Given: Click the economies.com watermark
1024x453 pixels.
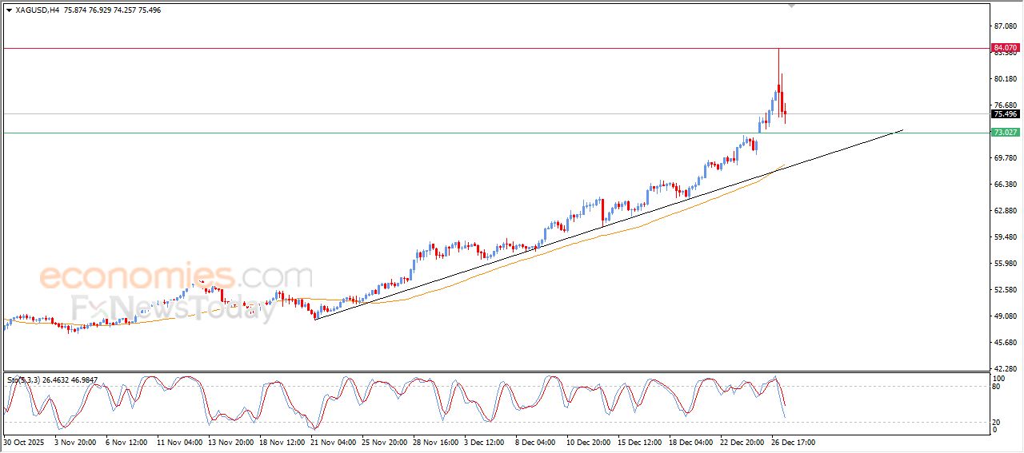Looking at the screenshot, I should click(176, 277).
